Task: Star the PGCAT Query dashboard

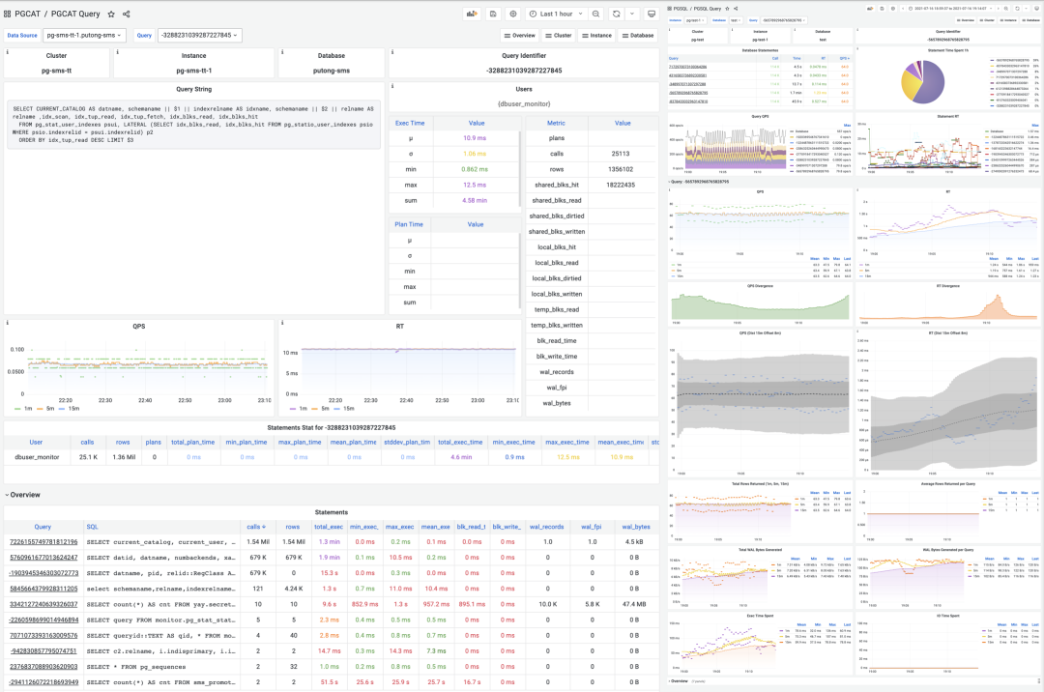Action: pos(111,14)
